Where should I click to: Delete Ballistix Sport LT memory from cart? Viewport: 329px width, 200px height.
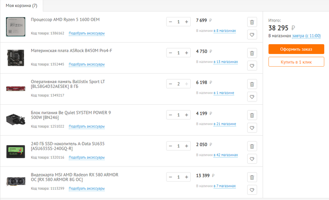tap(252, 84)
